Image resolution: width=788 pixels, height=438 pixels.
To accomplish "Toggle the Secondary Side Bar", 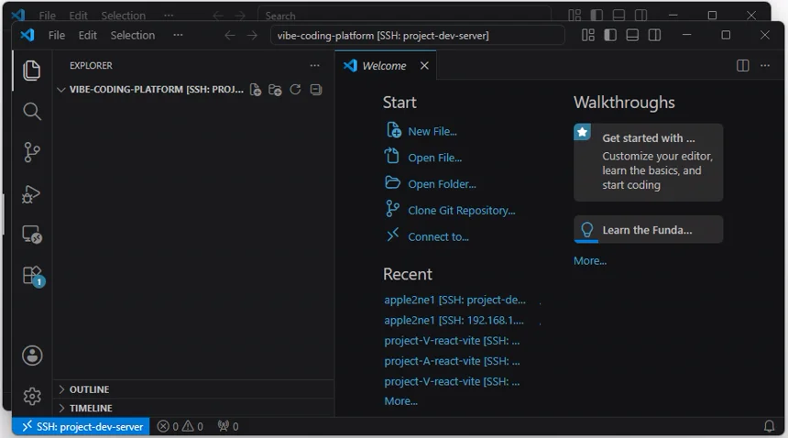I will click(x=654, y=35).
